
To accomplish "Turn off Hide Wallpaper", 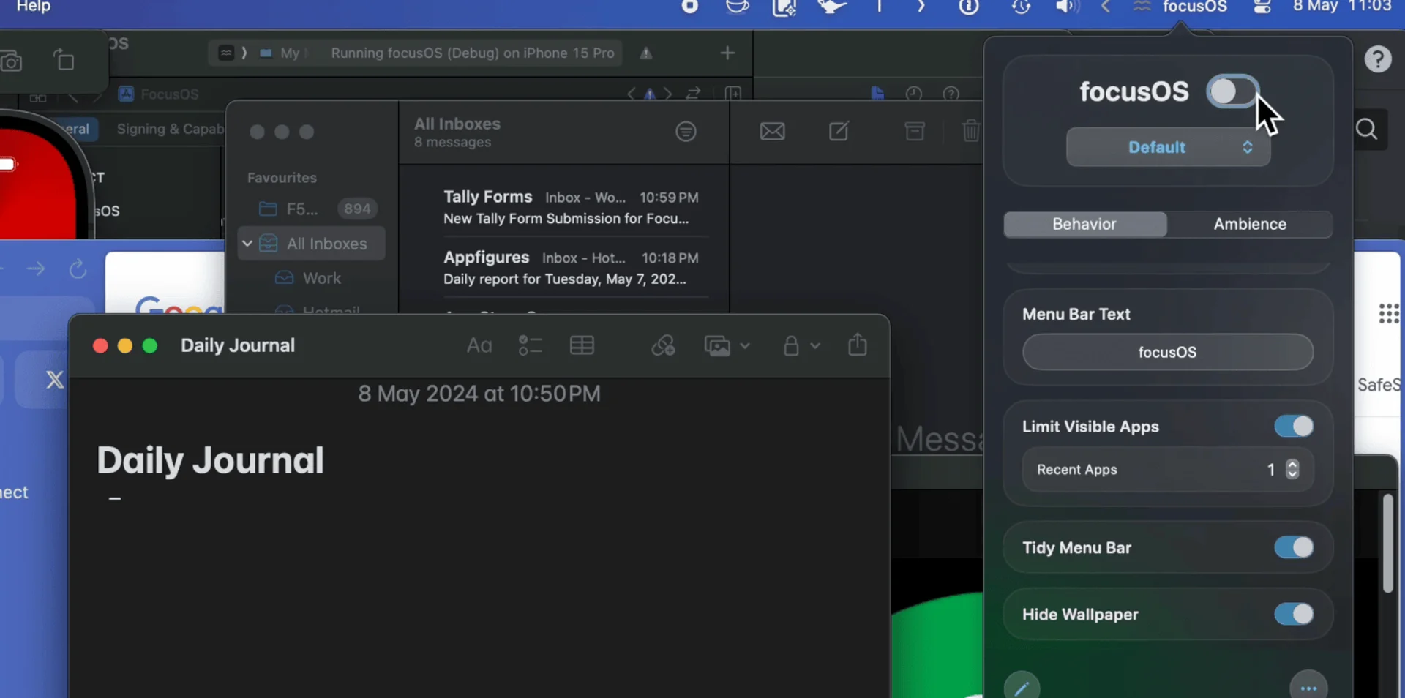I will click(1294, 614).
